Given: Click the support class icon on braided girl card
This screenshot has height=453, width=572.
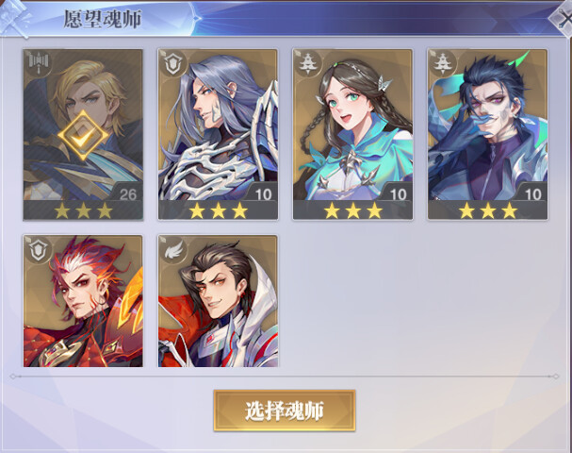Looking at the screenshot, I should click(x=307, y=64).
